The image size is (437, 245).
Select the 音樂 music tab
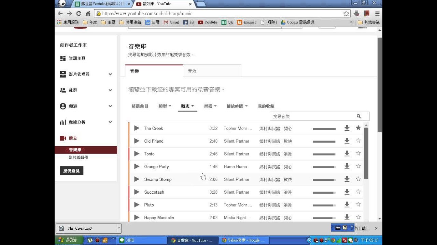154,71
